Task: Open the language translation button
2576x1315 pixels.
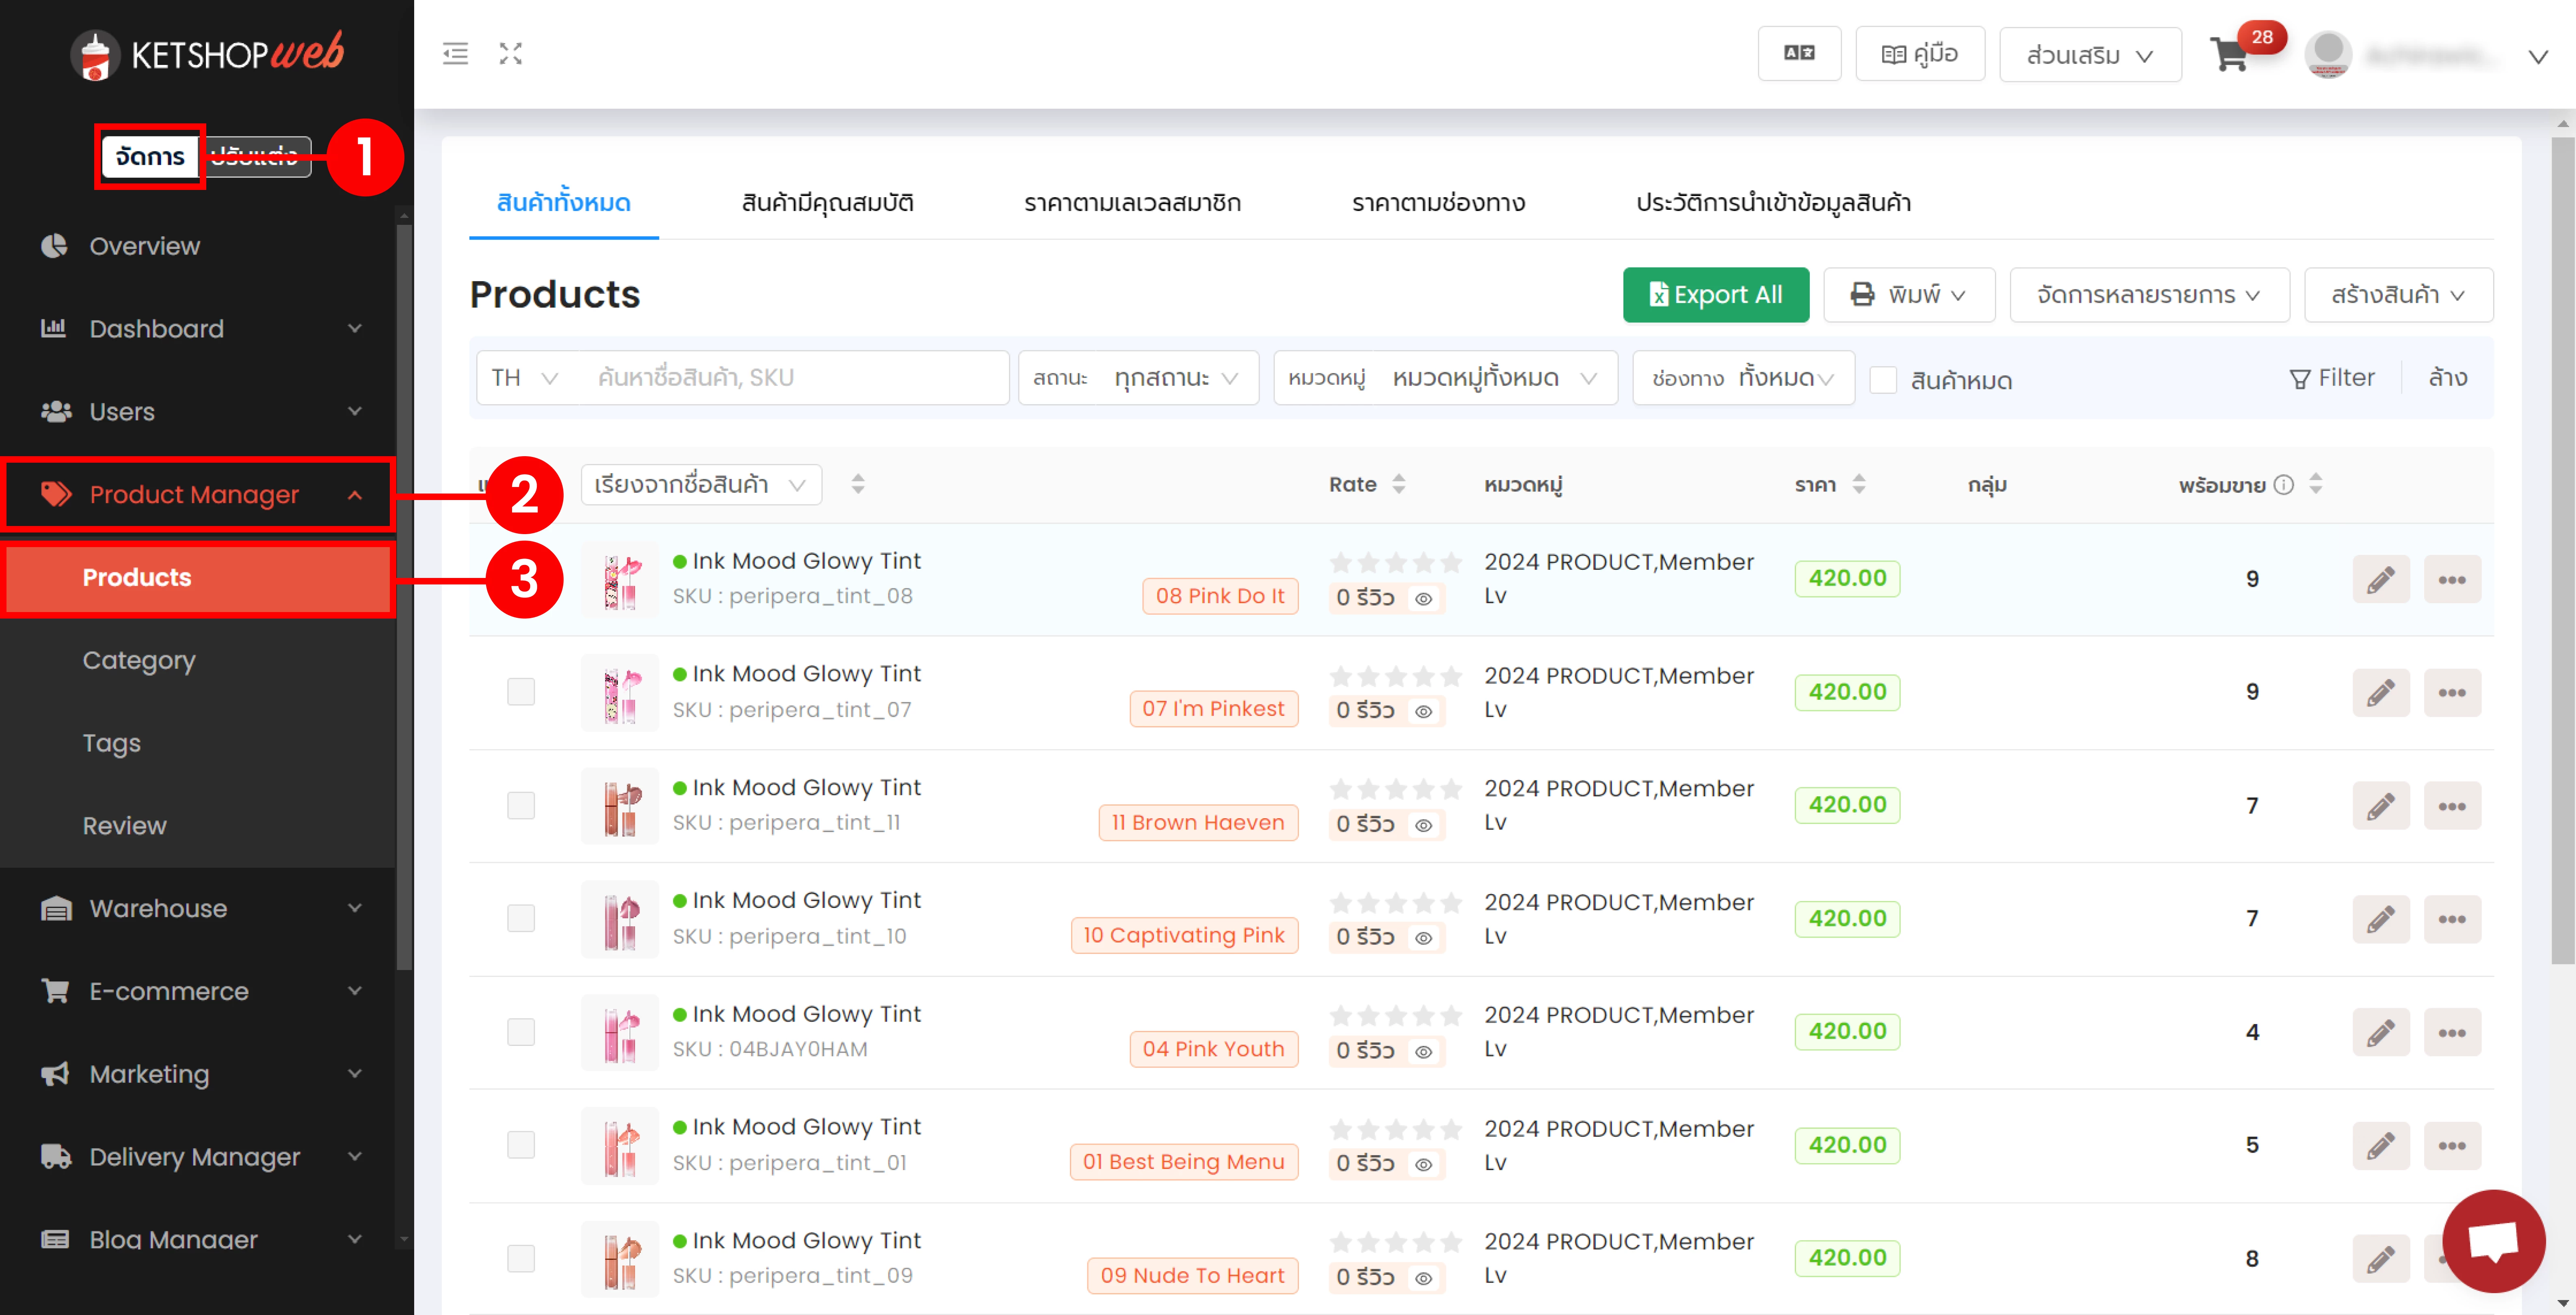Action: pyautogui.click(x=1799, y=54)
